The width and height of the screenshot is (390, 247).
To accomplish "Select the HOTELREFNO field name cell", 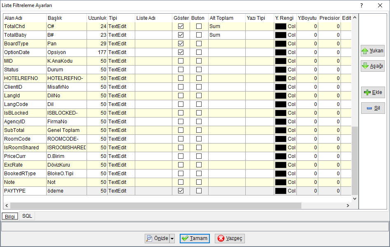I will 25,78.
